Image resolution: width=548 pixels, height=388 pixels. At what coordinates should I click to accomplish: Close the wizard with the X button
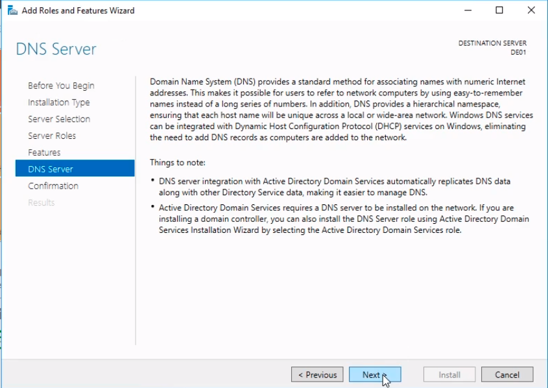tap(531, 10)
